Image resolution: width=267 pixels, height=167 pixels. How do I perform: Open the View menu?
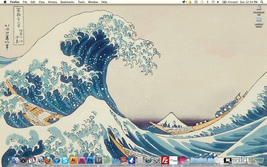pos(41,2)
